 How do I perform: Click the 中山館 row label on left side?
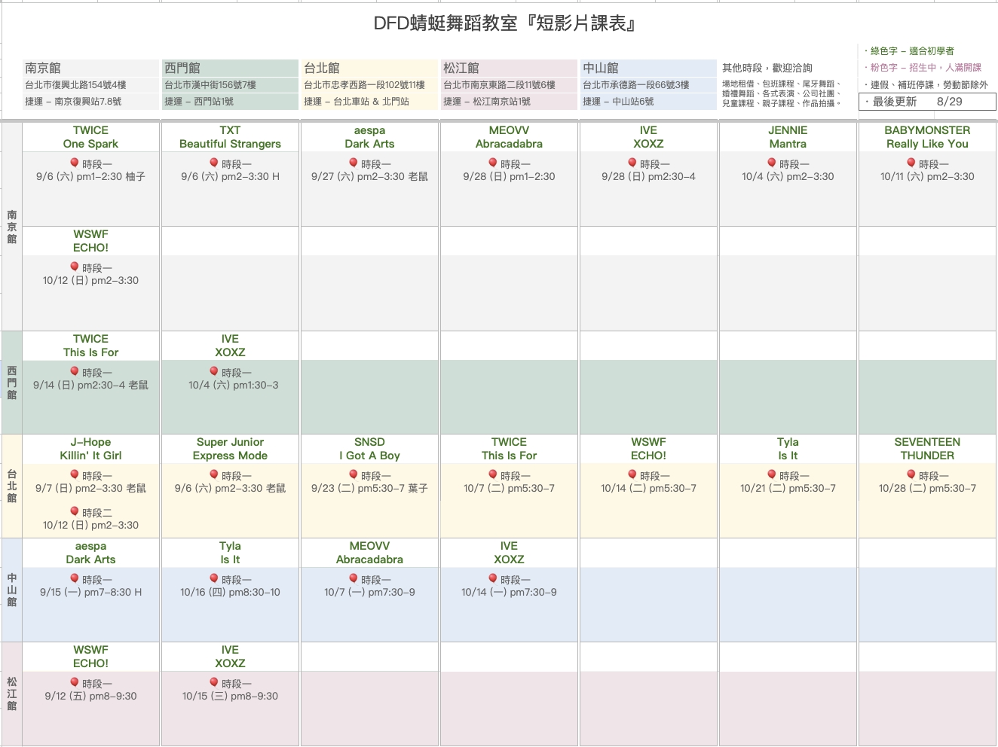click(x=11, y=590)
